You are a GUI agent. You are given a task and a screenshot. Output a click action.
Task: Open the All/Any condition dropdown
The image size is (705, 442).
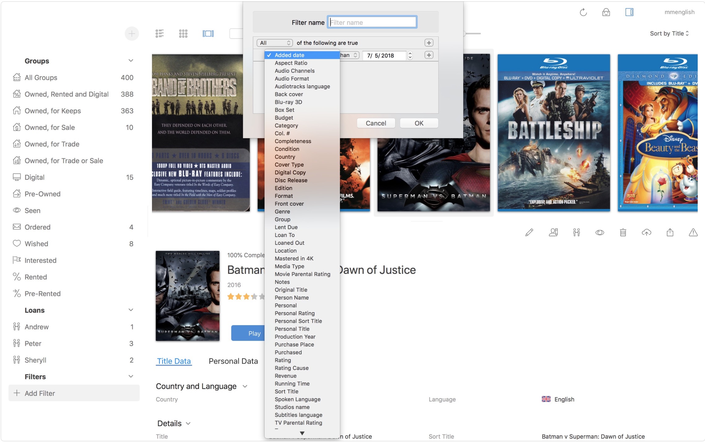click(x=275, y=43)
